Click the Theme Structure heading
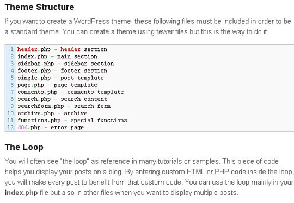 pyautogui.click(x=39, y=7)
